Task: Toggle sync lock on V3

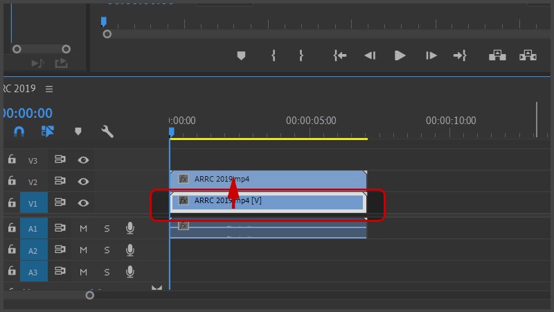Action: click(x=60, y=159)
